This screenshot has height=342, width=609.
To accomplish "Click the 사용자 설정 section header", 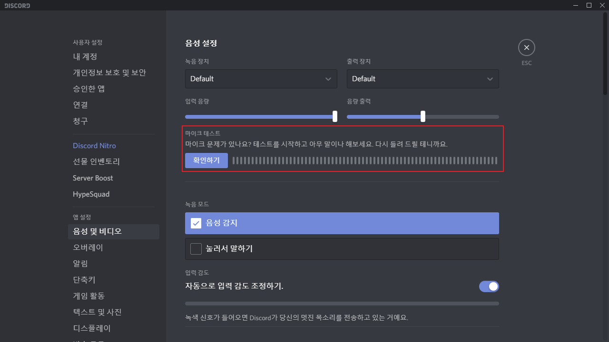I will coord(88,42).
